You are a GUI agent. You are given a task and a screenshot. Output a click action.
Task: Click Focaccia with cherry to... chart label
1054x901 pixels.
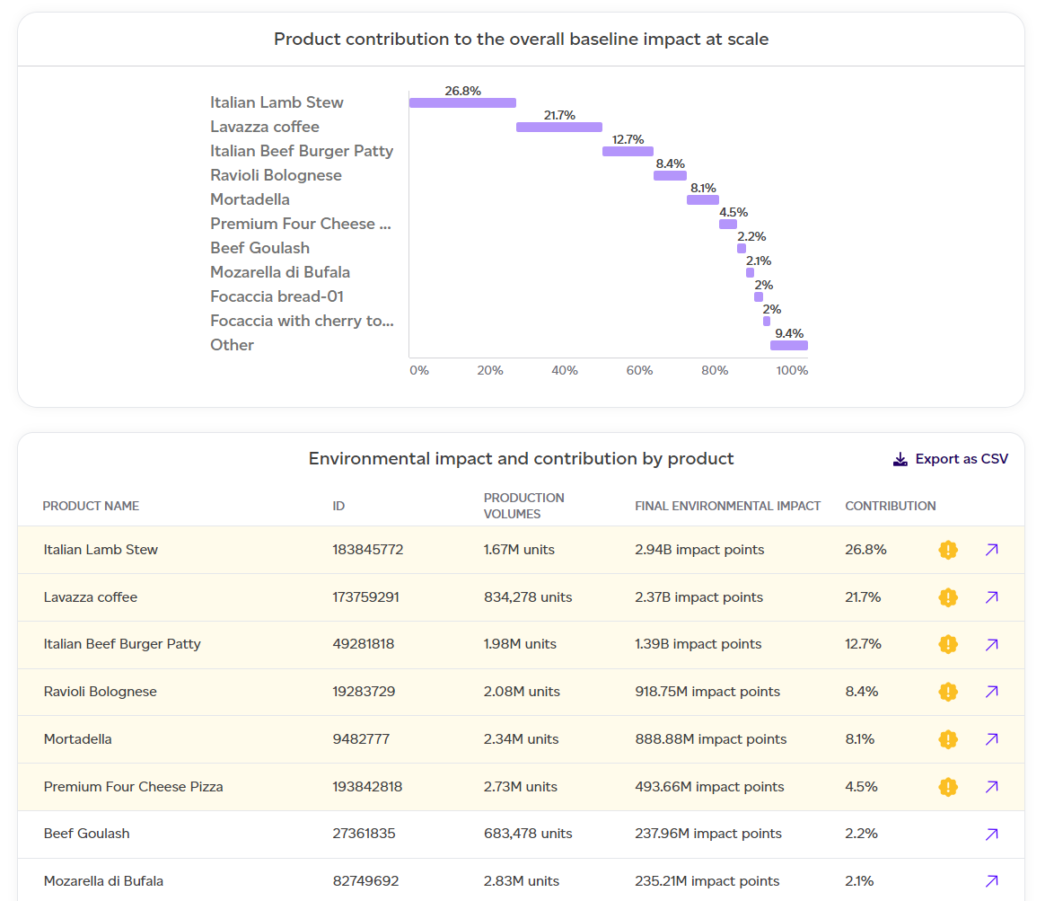(x=302, y=321)
